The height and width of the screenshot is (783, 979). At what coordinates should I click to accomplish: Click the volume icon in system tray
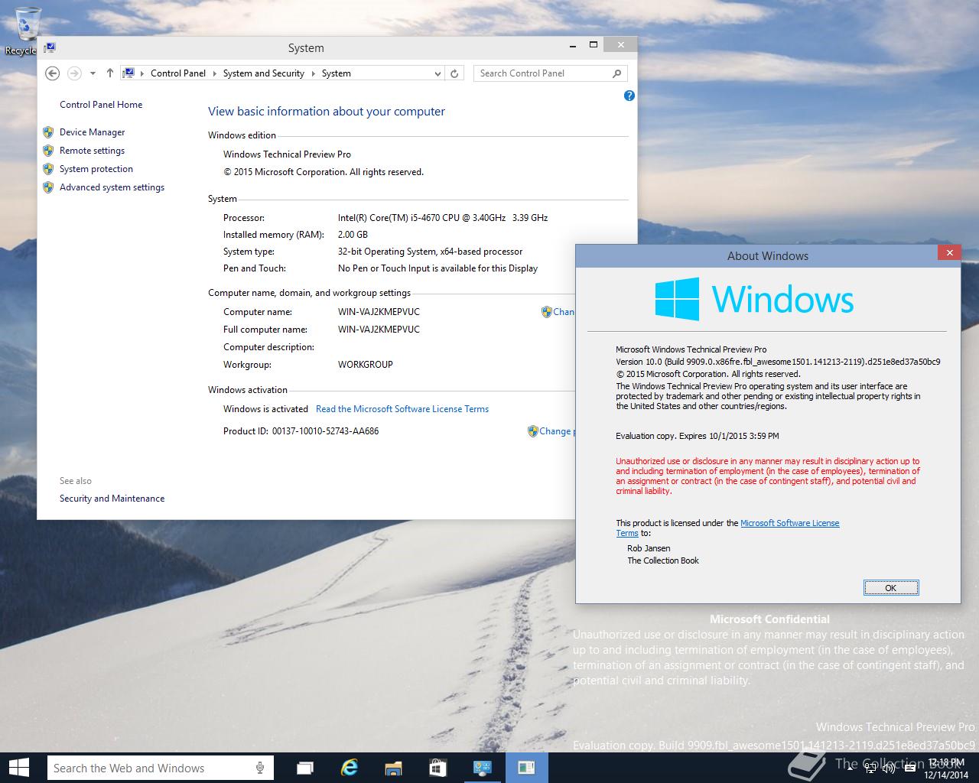(889, 768)
